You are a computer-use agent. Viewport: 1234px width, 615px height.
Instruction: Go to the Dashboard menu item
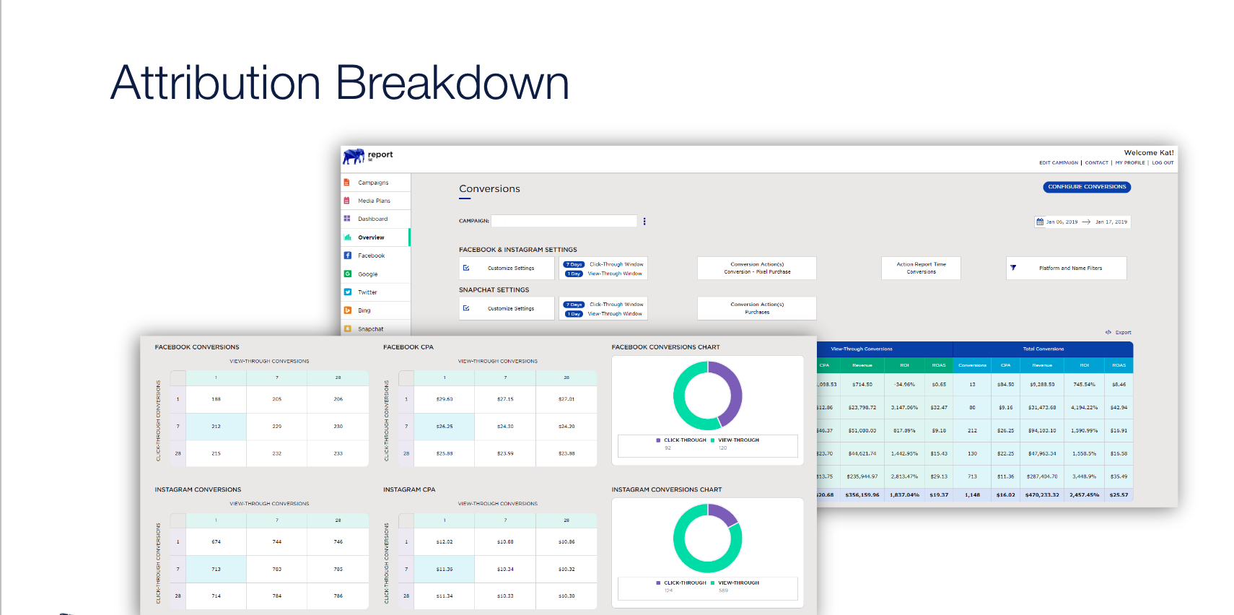pyautogui.click(x=375, y=219)
